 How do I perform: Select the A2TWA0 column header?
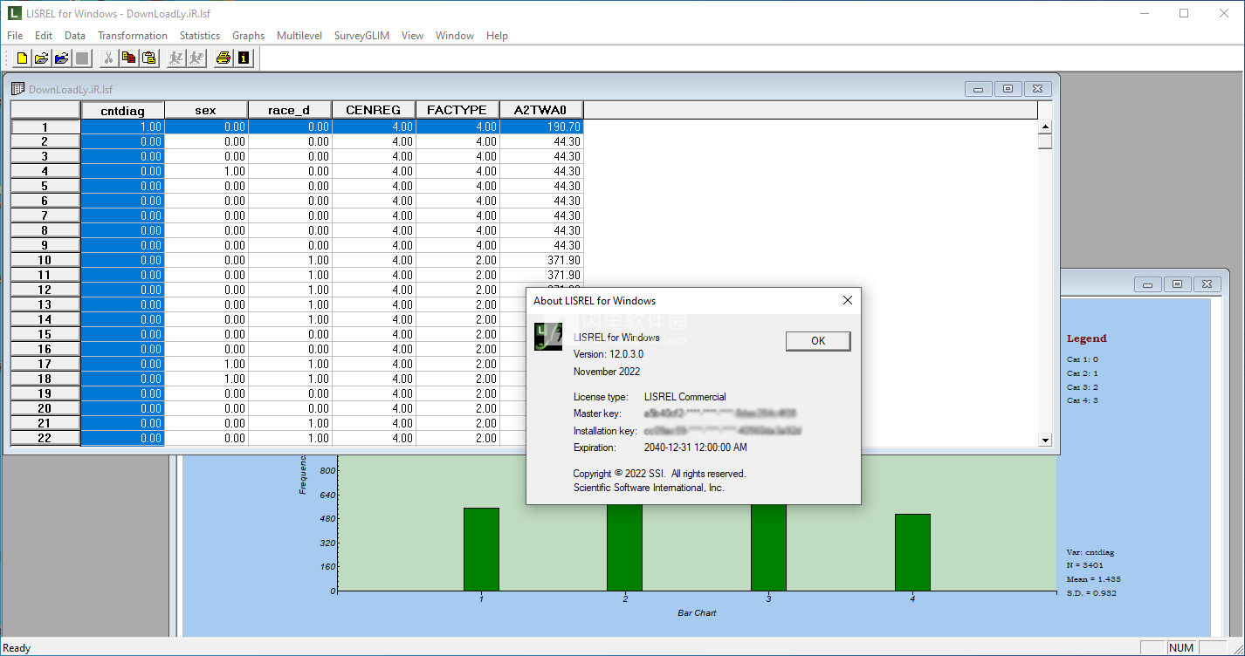(541, 110)
